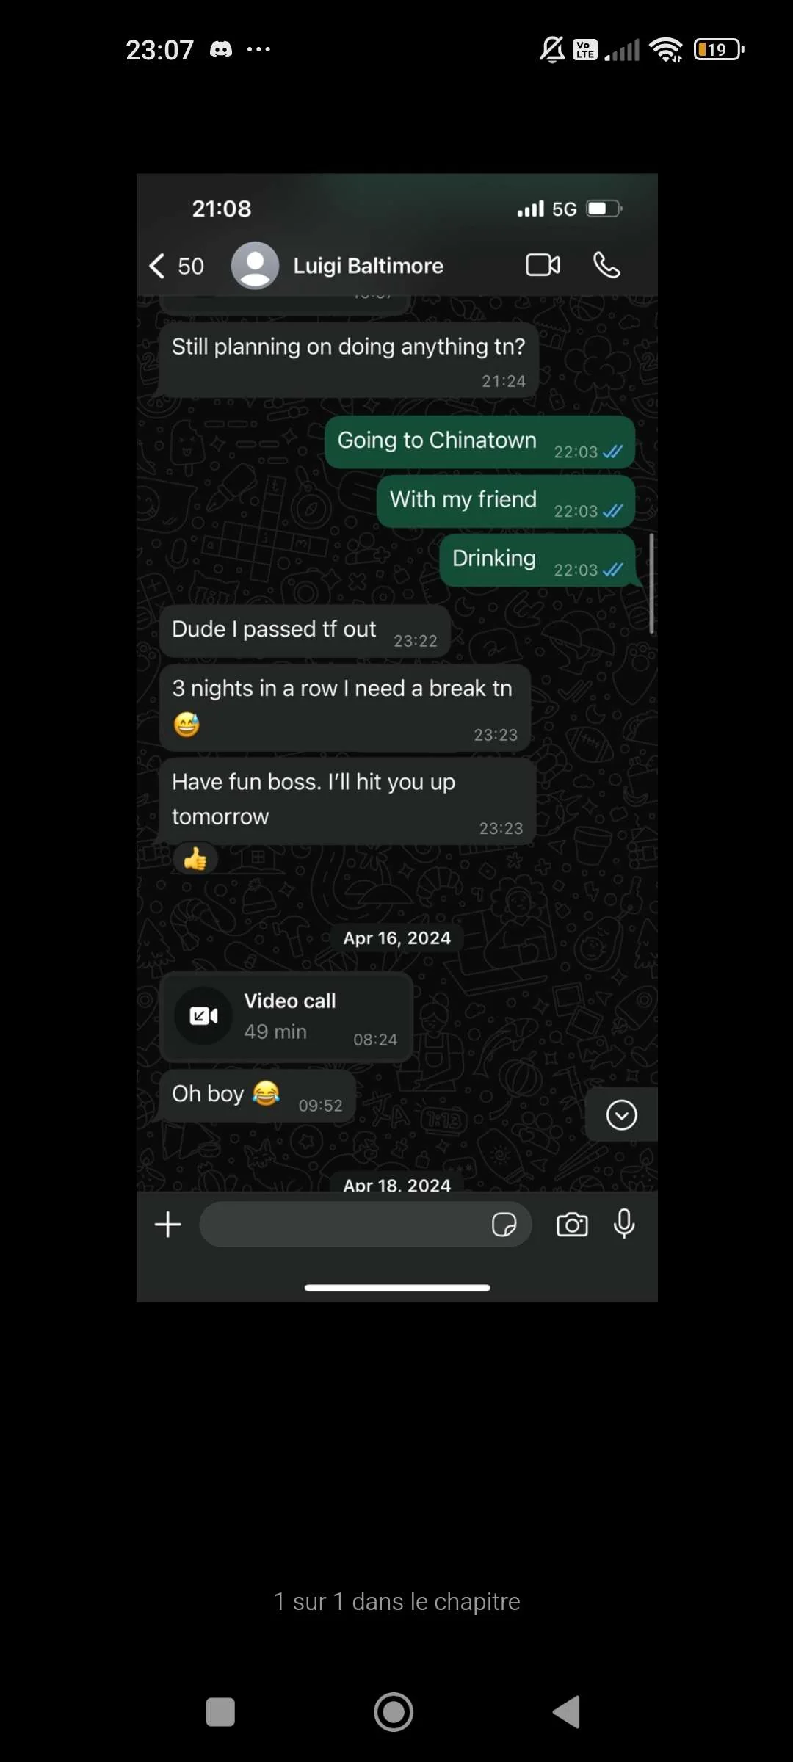This screenshot has height=1762, width=793.
Task: Tap the Going to Chinatown message
Action: coord(479,442)
